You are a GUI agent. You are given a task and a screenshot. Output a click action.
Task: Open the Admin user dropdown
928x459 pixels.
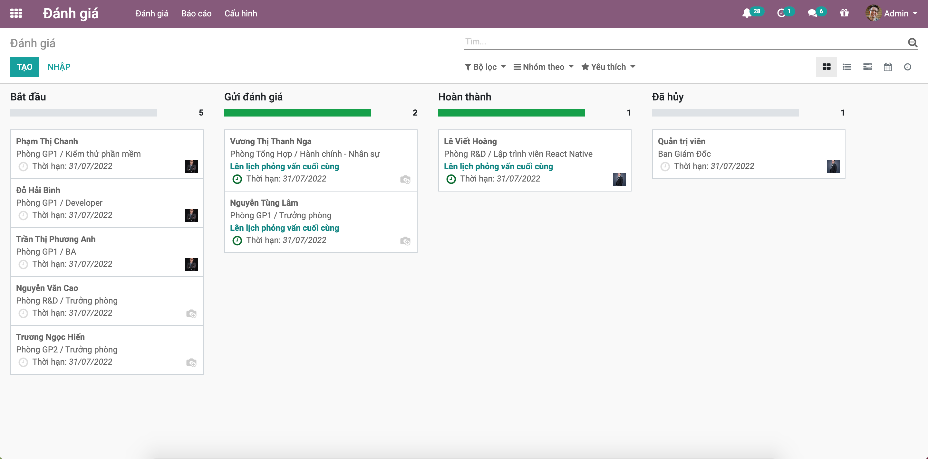click(891, 13)
